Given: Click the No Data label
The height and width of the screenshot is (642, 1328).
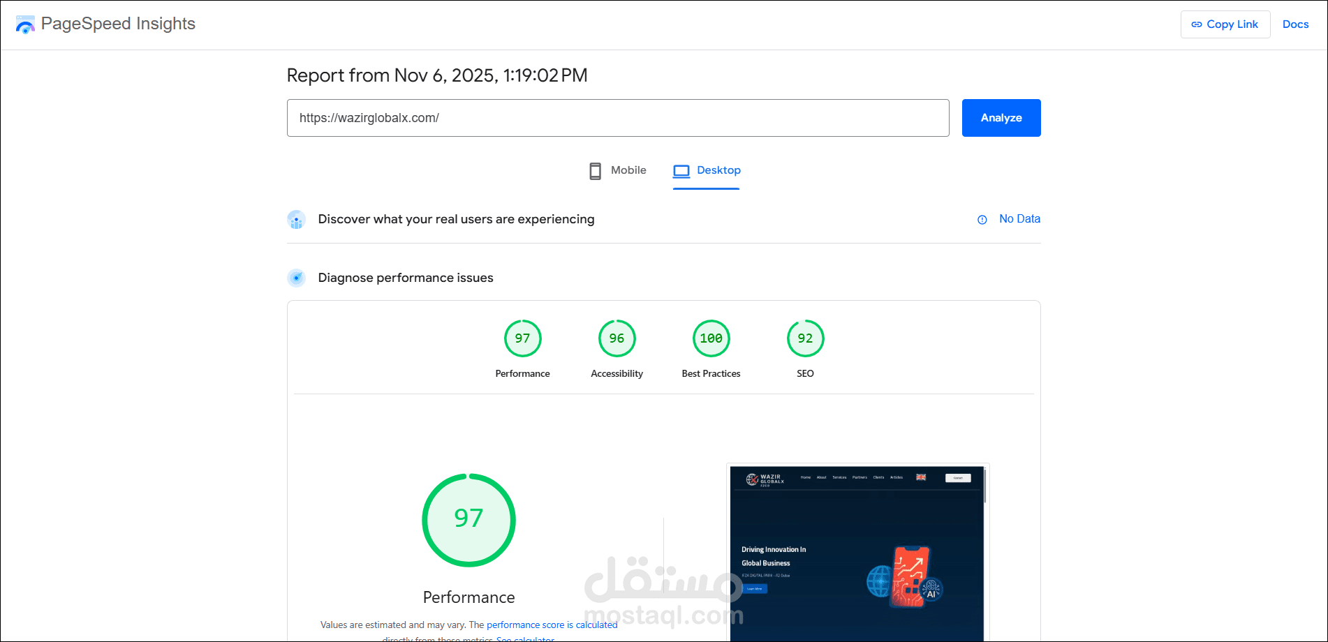Looking at the screenshot, I should 1019,218.
